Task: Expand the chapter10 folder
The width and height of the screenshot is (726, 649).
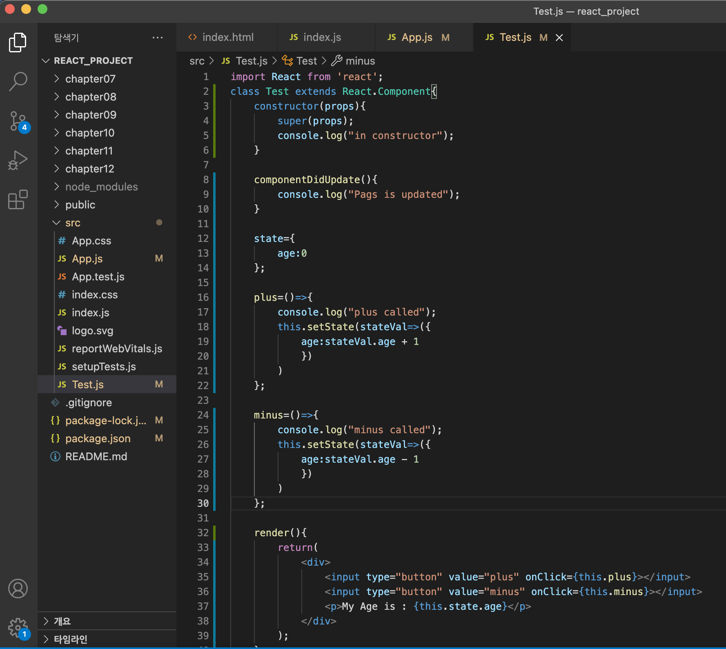Action: [x=57, y=132]
